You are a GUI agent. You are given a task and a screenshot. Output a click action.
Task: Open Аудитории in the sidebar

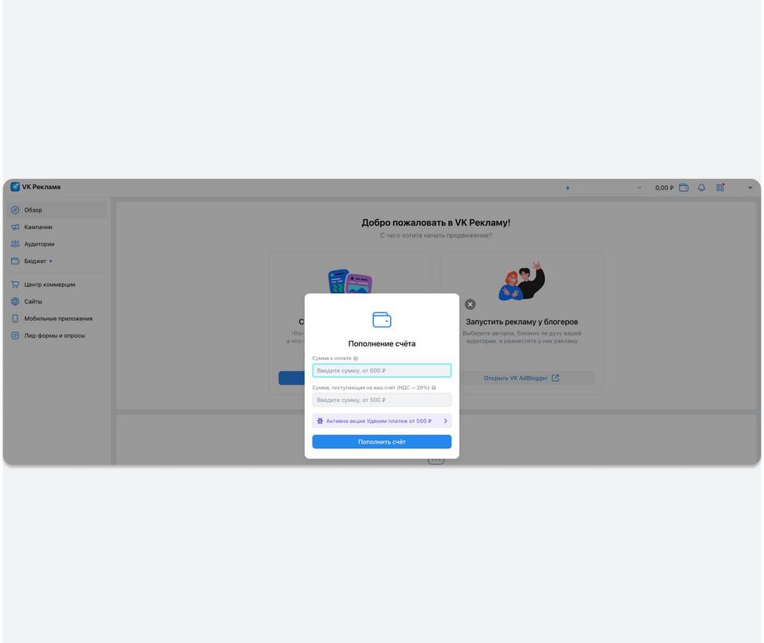pos(57,244)
